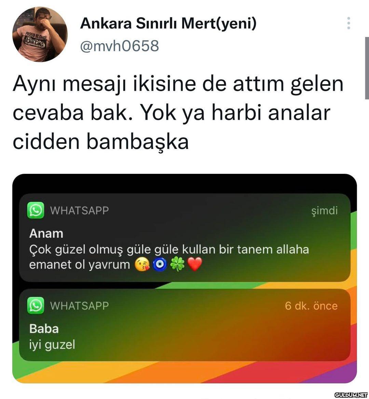Click Anam's message 'Çok güzel olmuş' text
369x399 pixels.
(169, 257)
